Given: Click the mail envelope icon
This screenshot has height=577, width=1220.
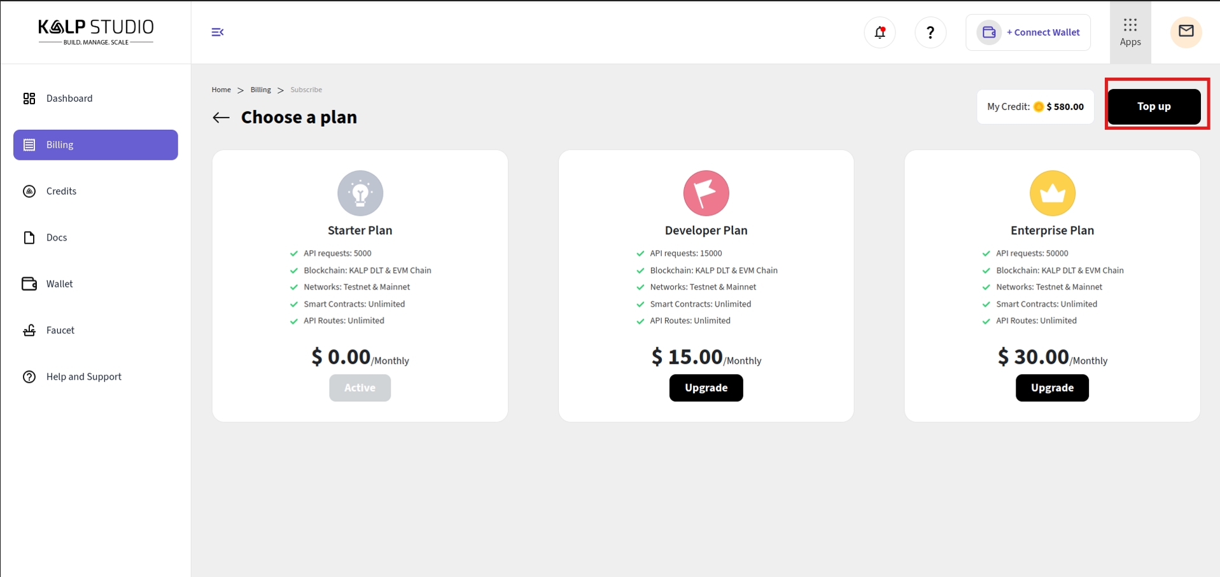Looking at the screenshot, I should point(1186,31).
